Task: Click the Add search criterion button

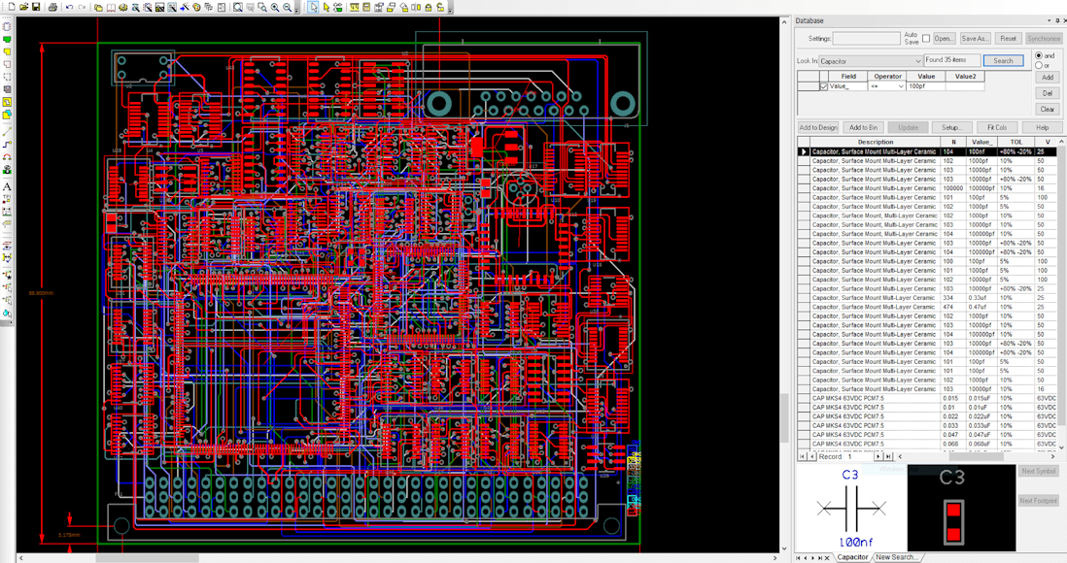Action: tap(1048, 78)
